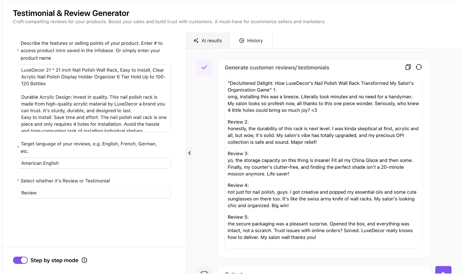Open the Review or Testimonial selector
Image resolution: width=462 pixels, height=274 pixels.
tap(94, 193)
